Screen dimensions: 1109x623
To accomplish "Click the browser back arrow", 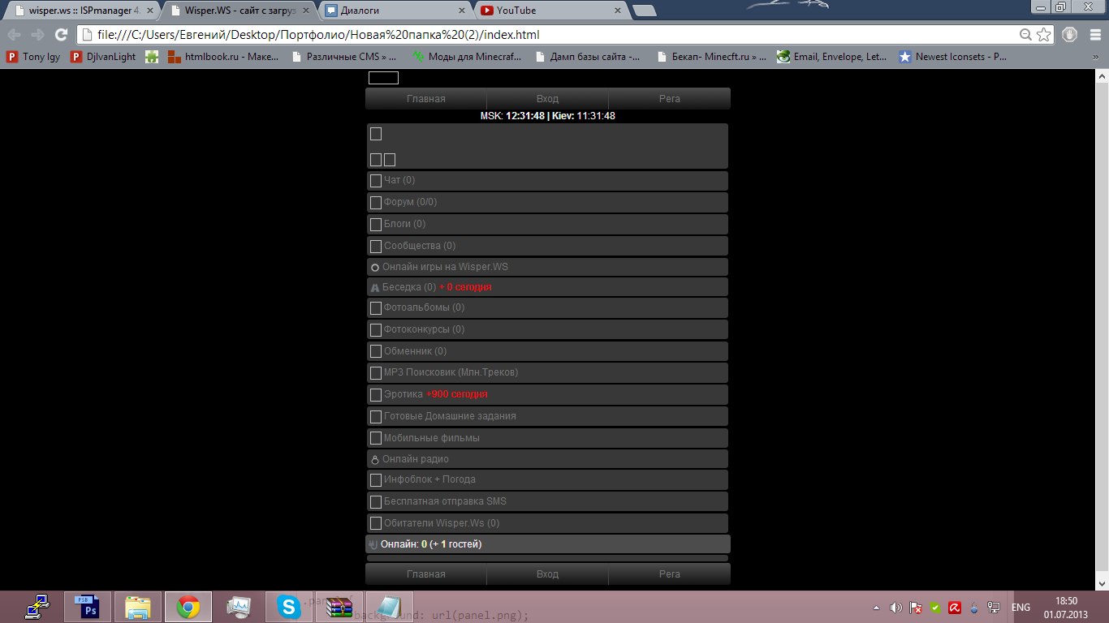I will [x=15, y=35].
